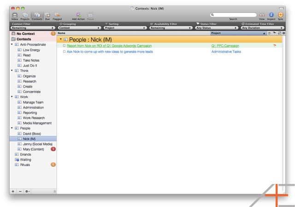The height and width of the screenshot is (207, 295).
Task: Select the Manage Team context
Action: coord(33,102)
